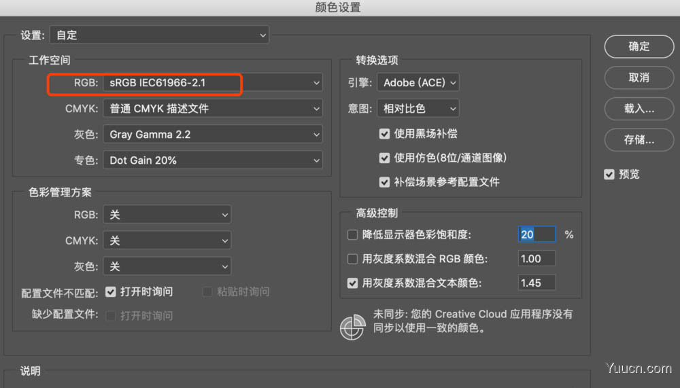
Task: Click the 载入... button
Action: (639, 109)
